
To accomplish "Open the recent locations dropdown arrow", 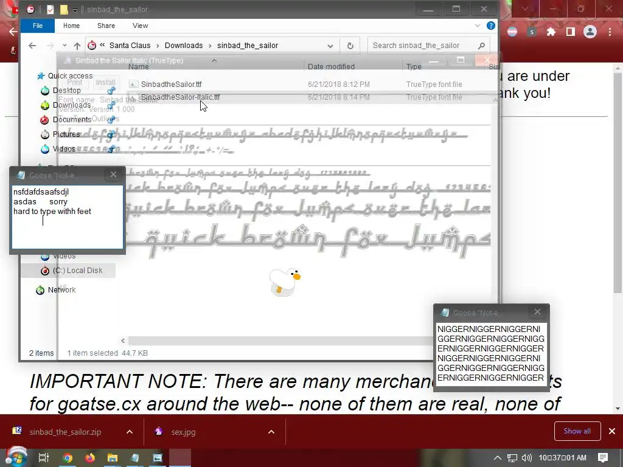I will (x=64, y=46).
